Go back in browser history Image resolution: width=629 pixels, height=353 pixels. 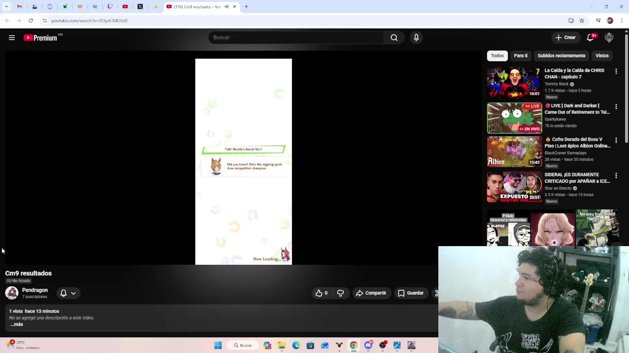7,21
